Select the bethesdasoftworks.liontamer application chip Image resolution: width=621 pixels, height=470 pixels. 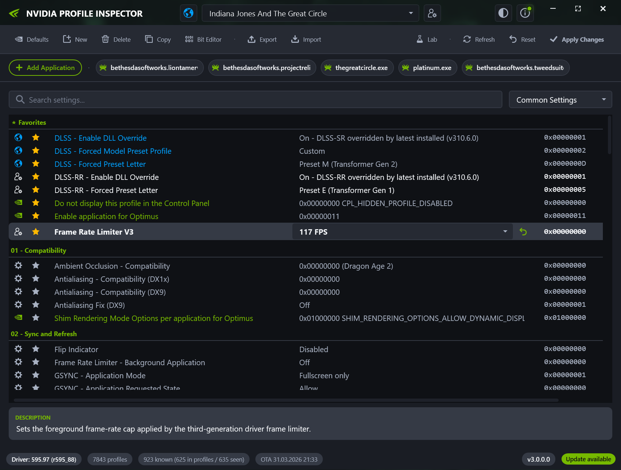pyautogui.click(x=150, y=68)
